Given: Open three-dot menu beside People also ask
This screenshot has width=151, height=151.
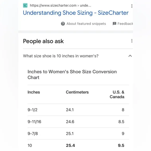Looking at the screenshot, I should 132,41.
